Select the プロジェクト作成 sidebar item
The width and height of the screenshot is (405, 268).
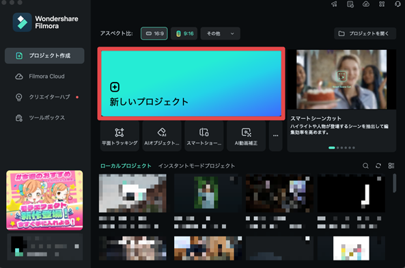pyautogui.click(x=44, y=55)
